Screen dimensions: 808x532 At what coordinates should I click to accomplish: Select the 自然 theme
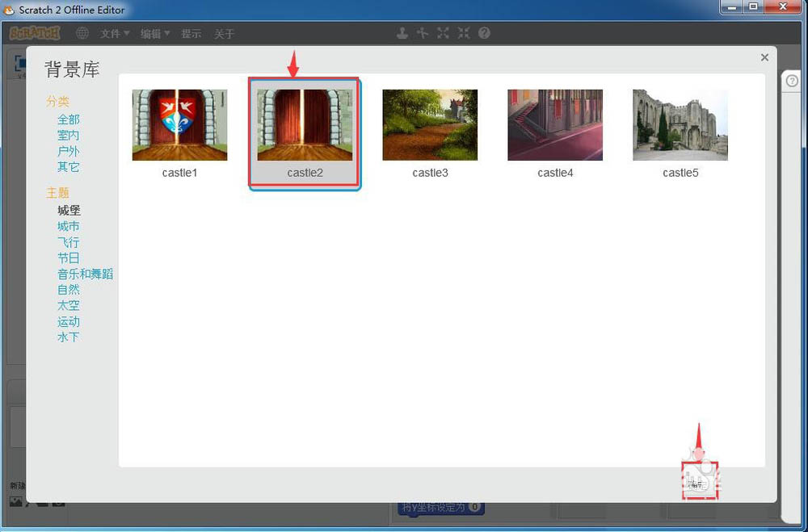(69, 290)
